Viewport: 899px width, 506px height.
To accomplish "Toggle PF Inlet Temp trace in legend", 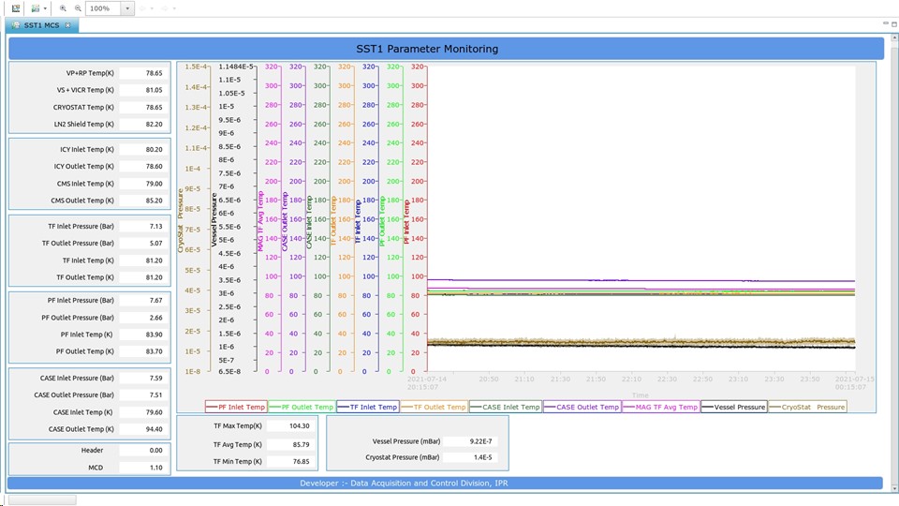I will (x=235, y=407).
